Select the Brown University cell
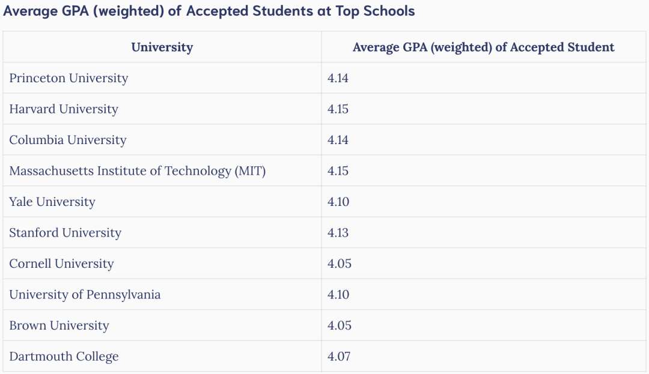The height and width of the screenshot is (374, 649). point(59,325)
